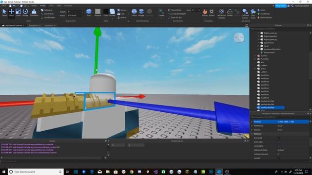
Task: Switch to the HOME ribbon tab
Action: click(34, 6)
